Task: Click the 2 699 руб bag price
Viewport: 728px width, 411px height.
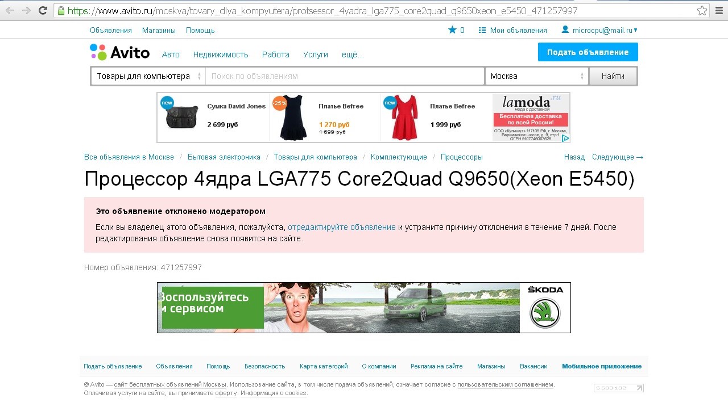Action: pos(222,124)
